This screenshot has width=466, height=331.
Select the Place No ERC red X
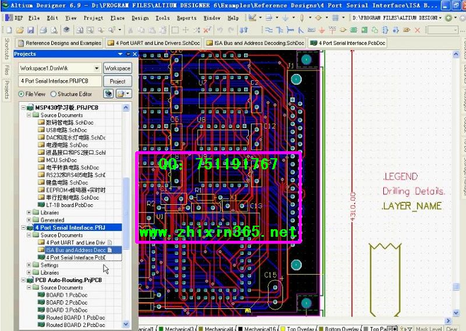(418, 30)
